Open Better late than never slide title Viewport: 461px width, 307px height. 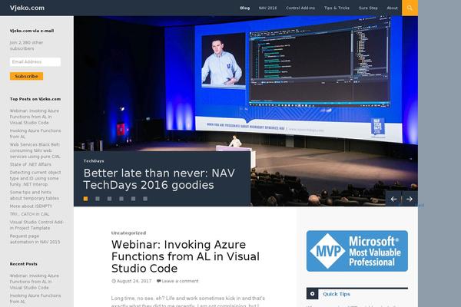coord(159,179)
